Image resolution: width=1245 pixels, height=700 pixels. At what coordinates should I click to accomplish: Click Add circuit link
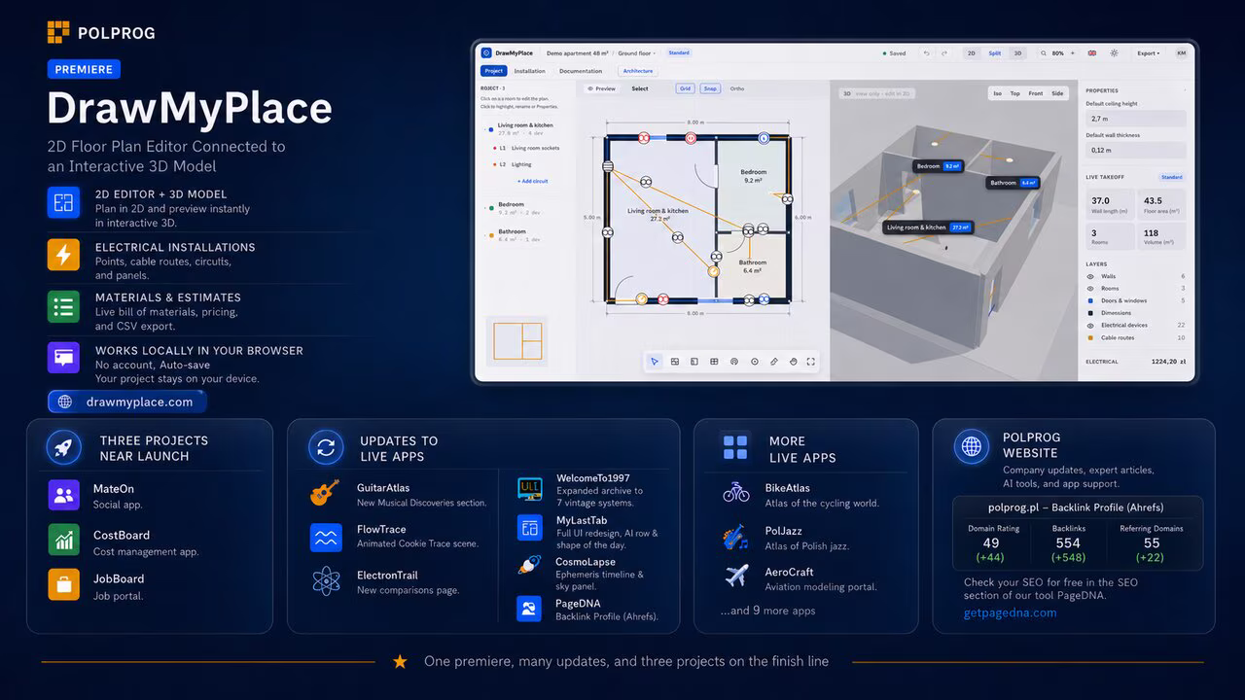[x=532, y=181]
